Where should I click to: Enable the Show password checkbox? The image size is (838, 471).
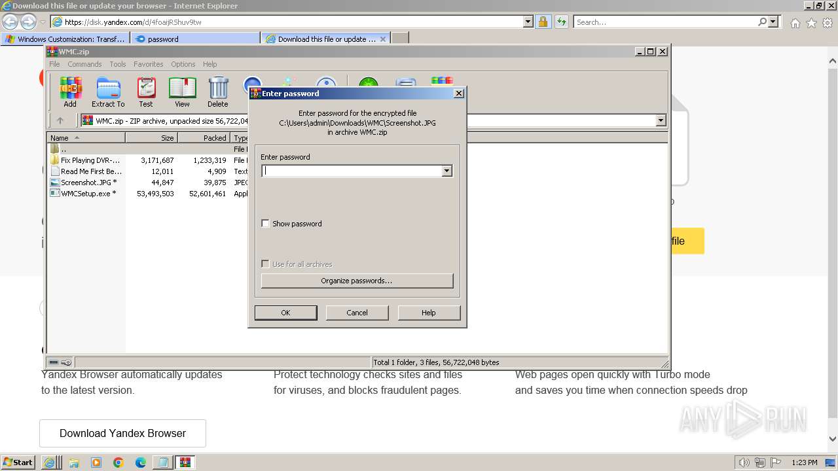point(265,224)
